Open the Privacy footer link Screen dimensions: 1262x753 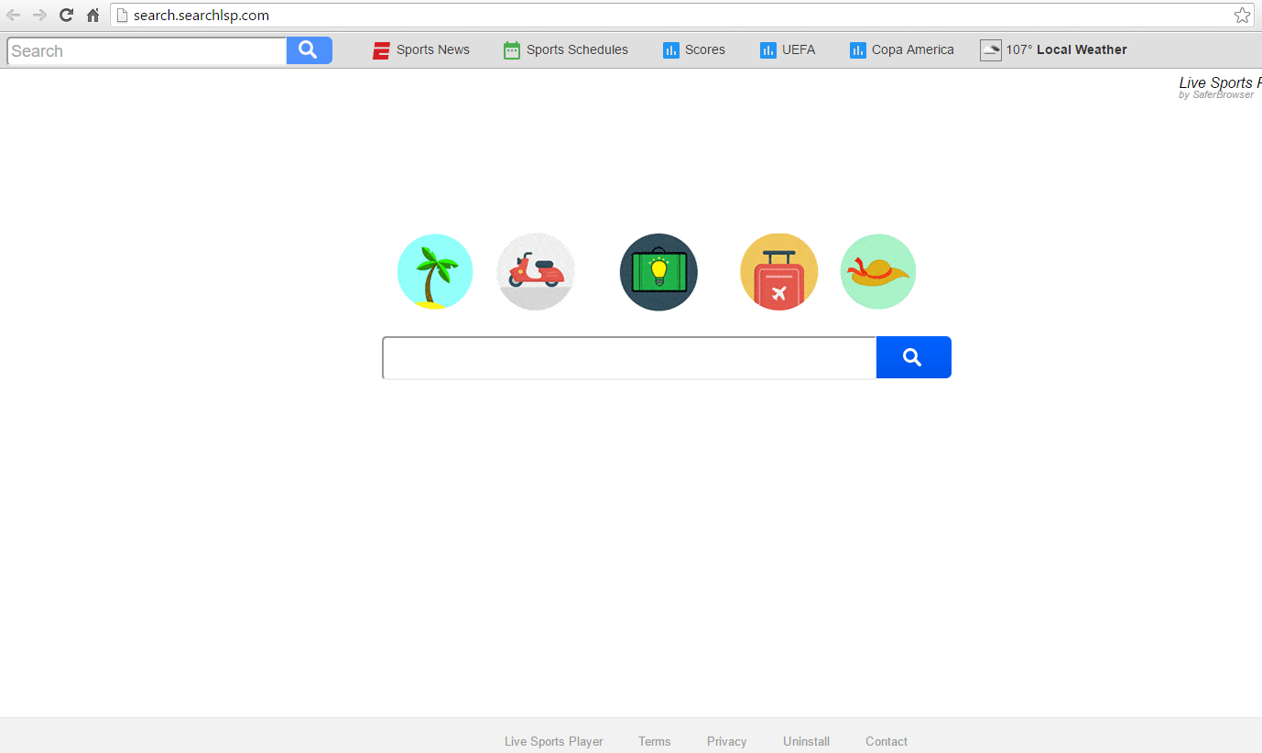[727, 741]
